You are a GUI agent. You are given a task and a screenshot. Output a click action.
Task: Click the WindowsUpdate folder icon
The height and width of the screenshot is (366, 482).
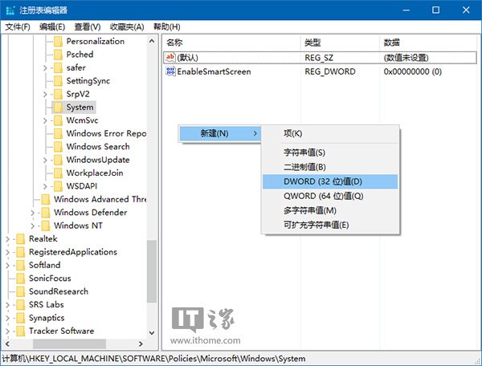pyautogui.click(x=58, y=160)
